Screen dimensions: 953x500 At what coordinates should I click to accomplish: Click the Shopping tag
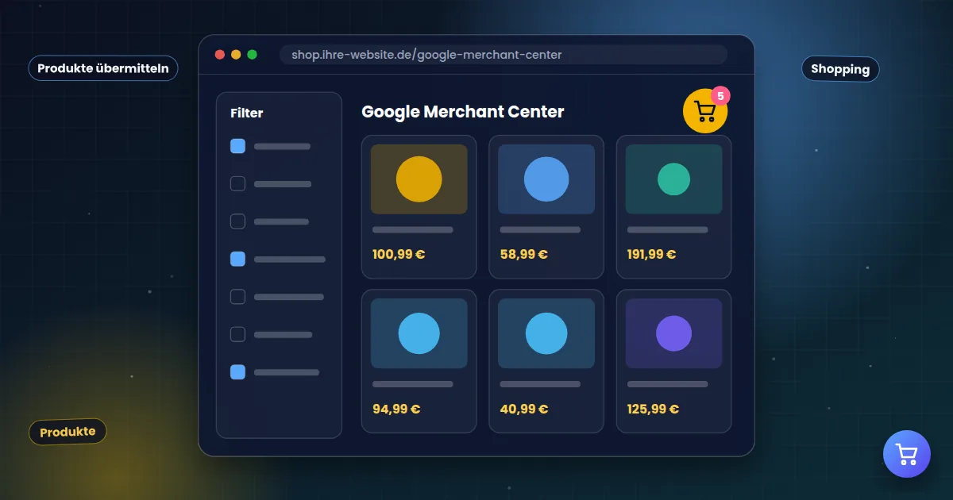tap(840, 69)
